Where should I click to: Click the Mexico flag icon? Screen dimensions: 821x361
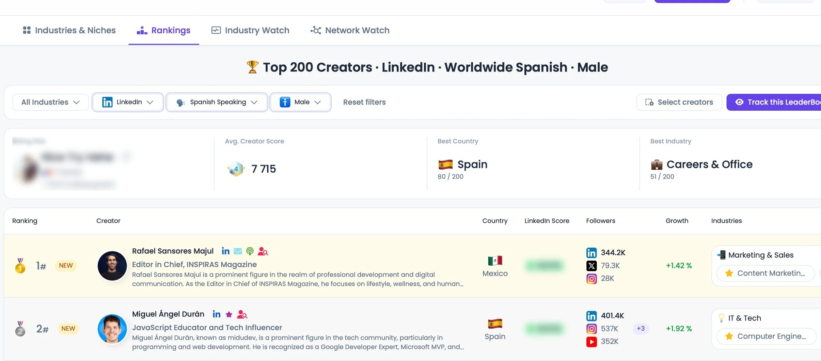click(x=495, y=261)
